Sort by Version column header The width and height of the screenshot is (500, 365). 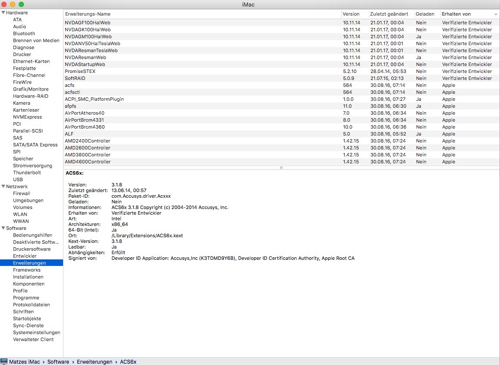351,14
